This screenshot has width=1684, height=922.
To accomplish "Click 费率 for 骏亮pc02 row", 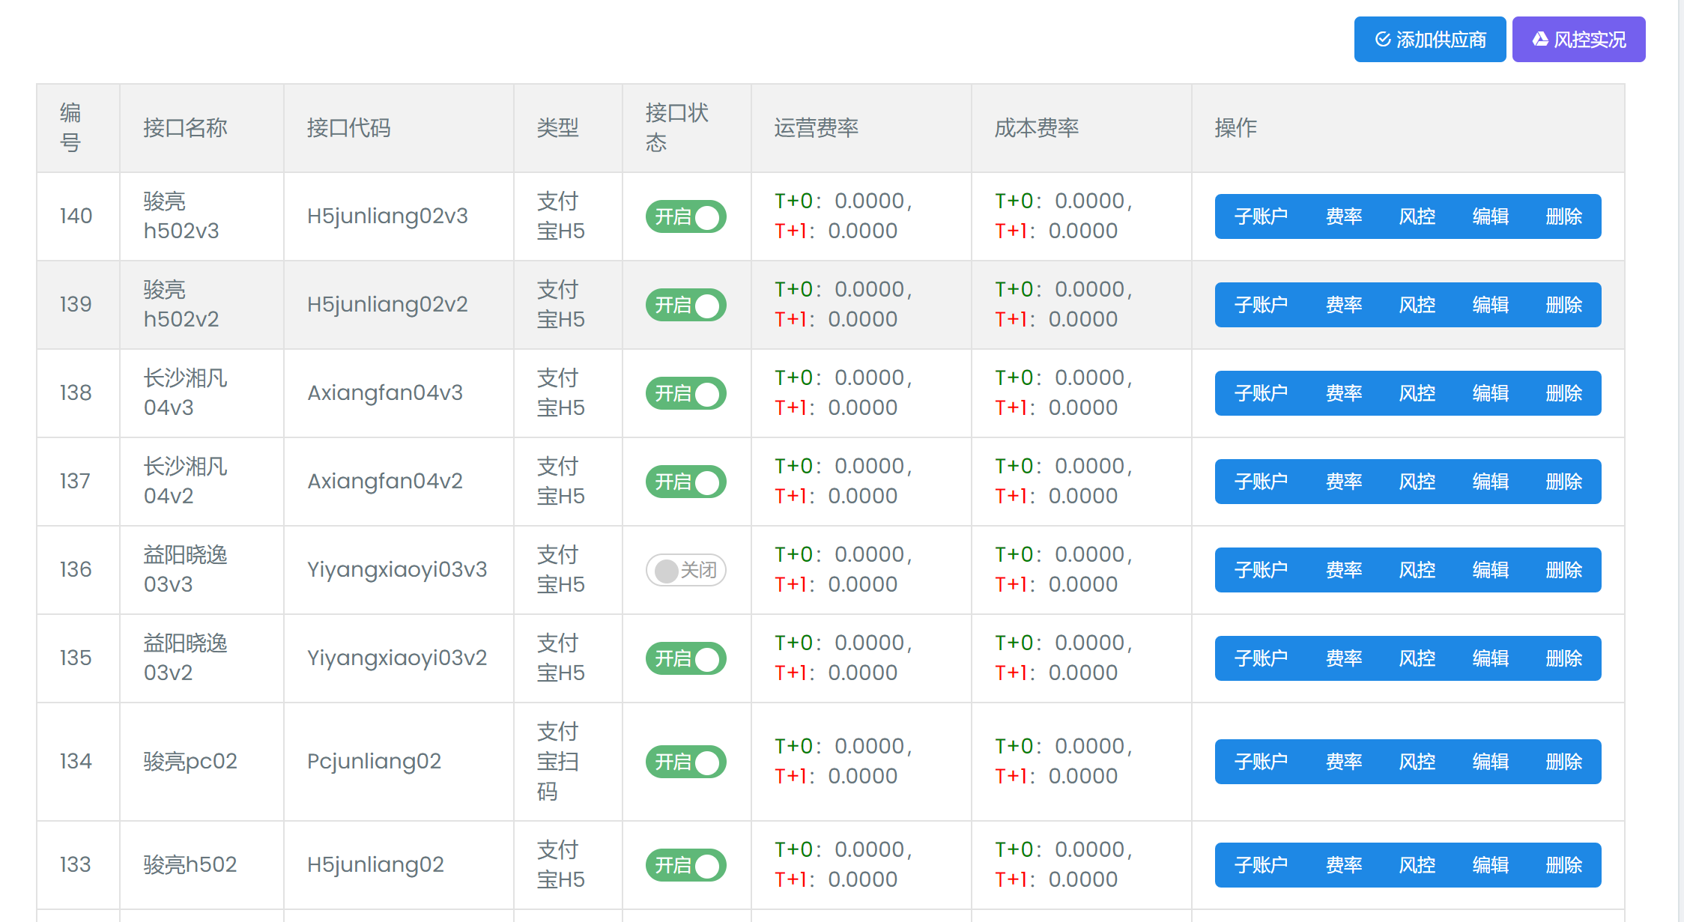I will tap(1343, 762).
